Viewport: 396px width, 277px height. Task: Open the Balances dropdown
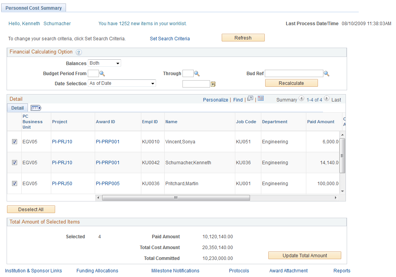pos(104,63)
